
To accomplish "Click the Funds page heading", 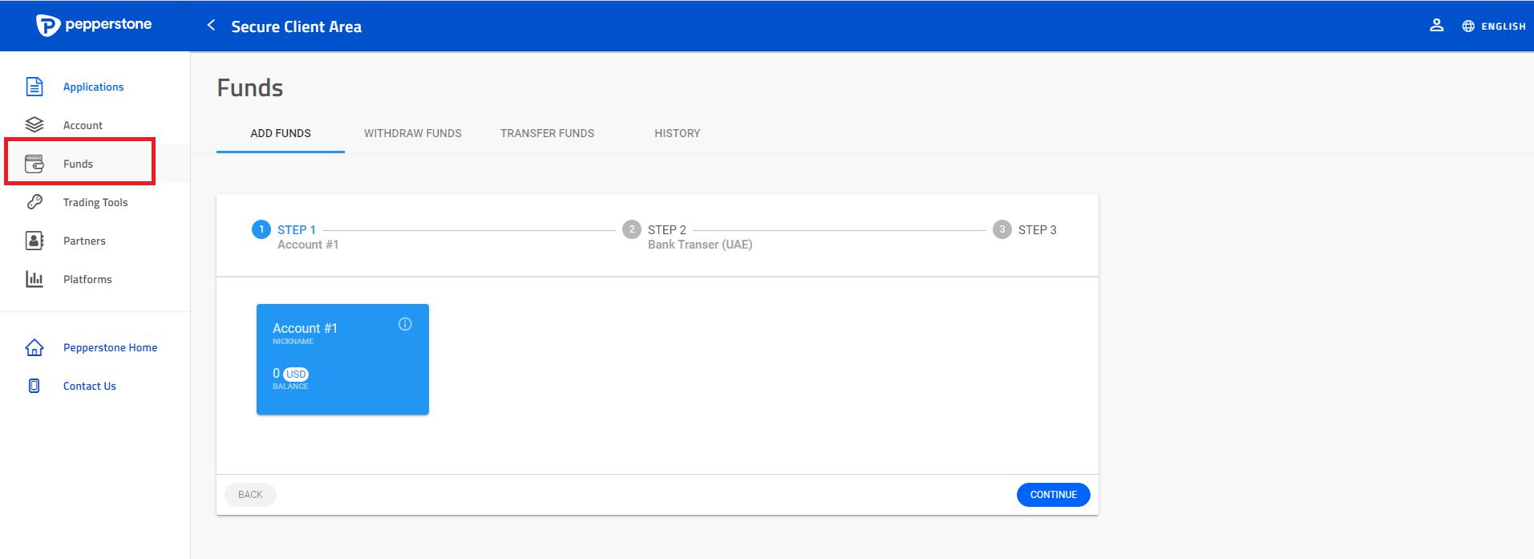I will point(250,87).
